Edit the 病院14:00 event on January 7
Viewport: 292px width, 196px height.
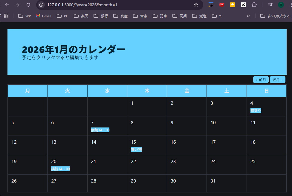click(100, 130)
